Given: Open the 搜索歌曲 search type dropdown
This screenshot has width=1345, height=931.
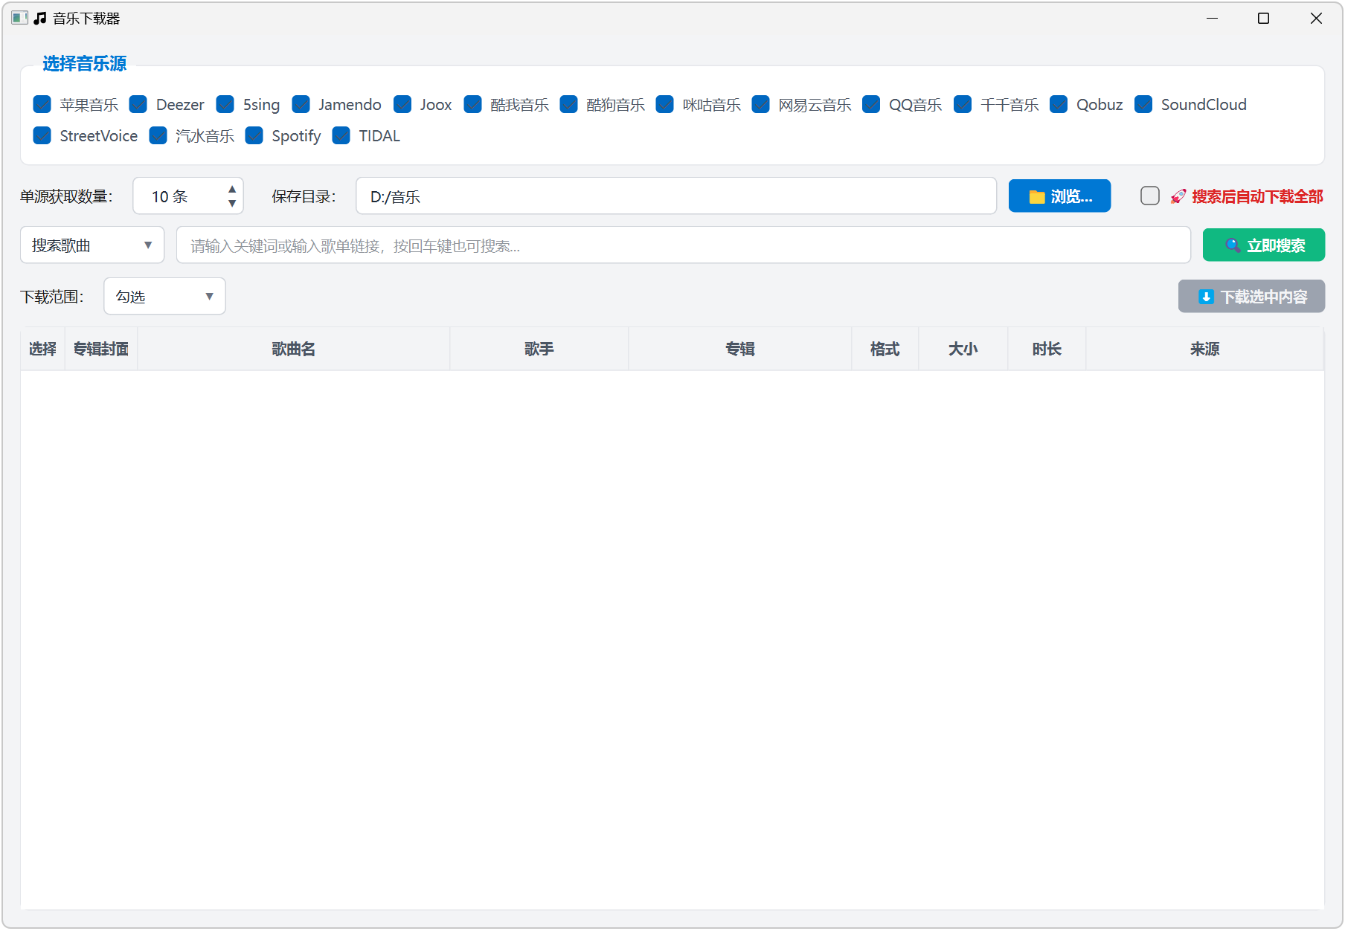Looking at the screenshot, I should coord(92,245).
